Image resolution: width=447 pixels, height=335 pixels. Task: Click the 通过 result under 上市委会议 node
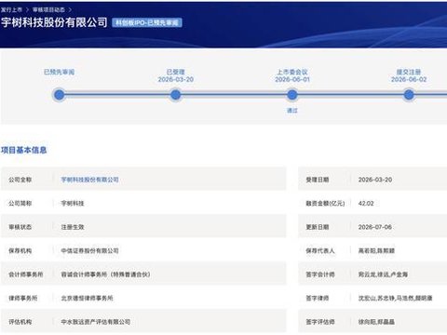coord(292,110)
